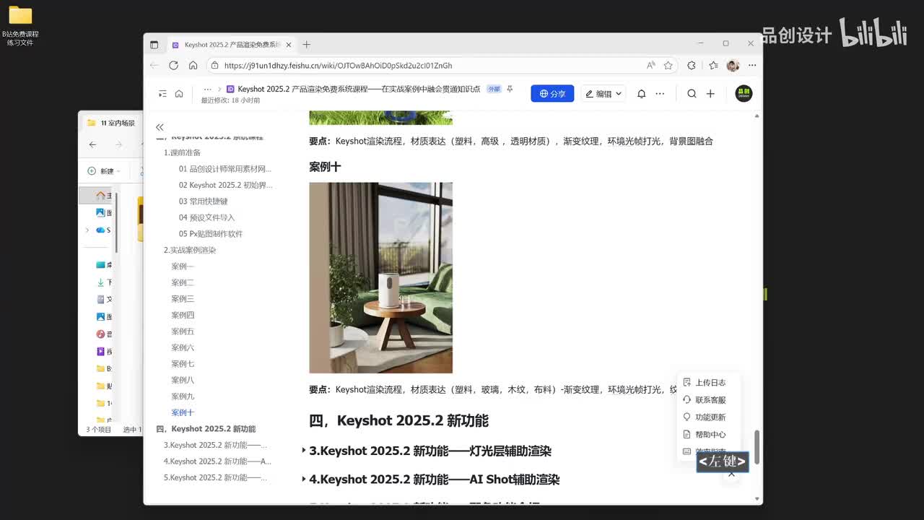Go to the browser home page
Image resolution: width=924 pixels, height=520 pixels.
(x=193, y=65)
